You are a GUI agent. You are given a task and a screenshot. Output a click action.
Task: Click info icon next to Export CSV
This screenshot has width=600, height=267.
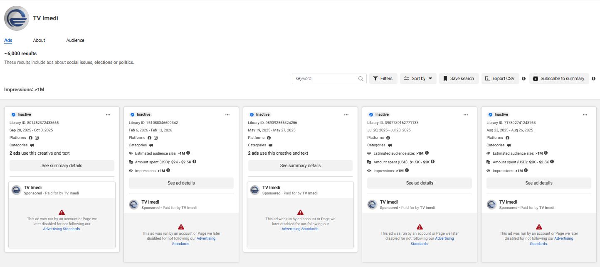[523, 79]
